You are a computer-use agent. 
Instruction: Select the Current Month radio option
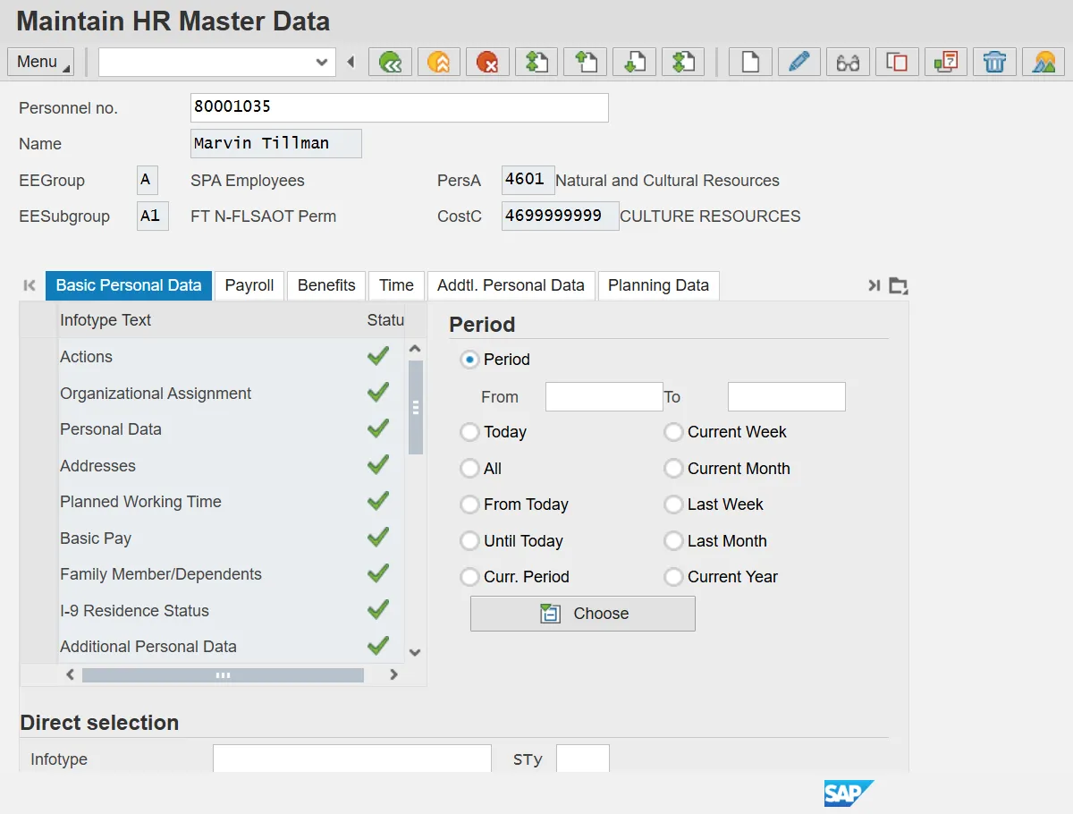click(x=673, y=469)
